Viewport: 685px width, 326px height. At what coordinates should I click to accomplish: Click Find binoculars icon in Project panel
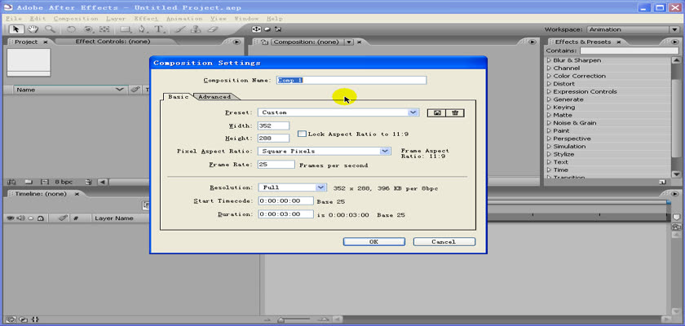click(x=11, y=182)
